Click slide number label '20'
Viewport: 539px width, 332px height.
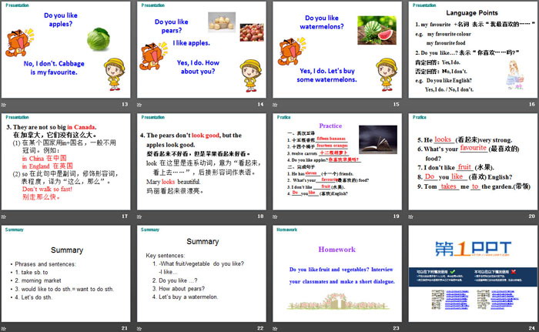click(x=532, y=216)
